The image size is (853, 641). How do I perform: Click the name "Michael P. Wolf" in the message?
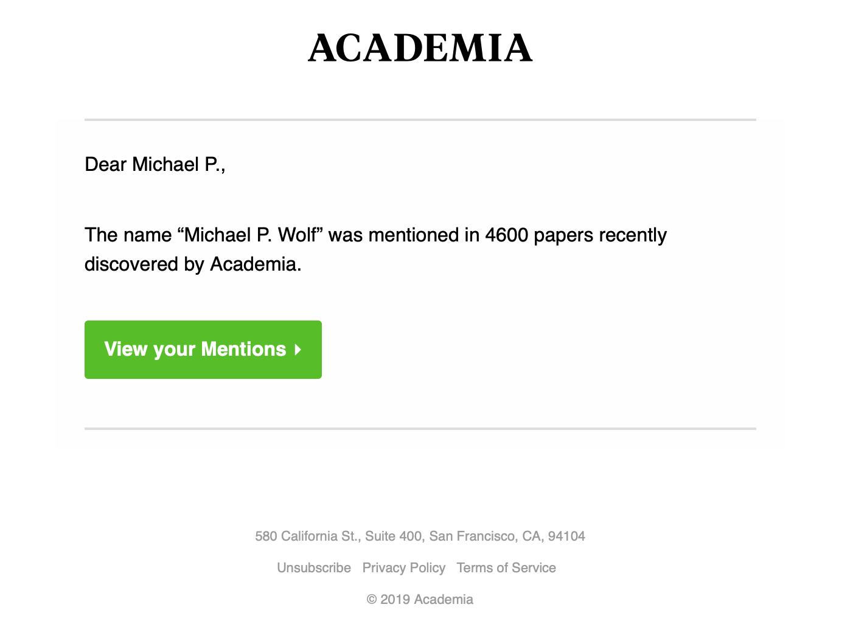coord(249,235)
